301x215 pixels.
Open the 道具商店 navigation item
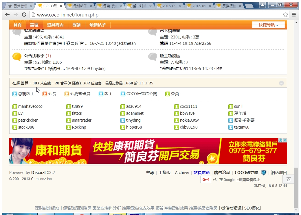point(55,25)
